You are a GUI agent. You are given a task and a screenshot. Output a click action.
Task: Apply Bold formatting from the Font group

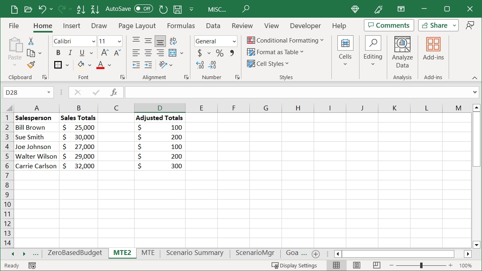(58, 53)
